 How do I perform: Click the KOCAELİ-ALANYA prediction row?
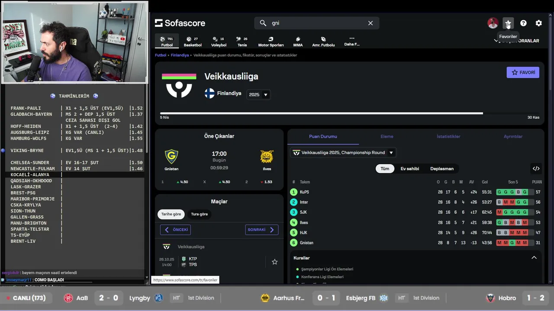point(75,175)
